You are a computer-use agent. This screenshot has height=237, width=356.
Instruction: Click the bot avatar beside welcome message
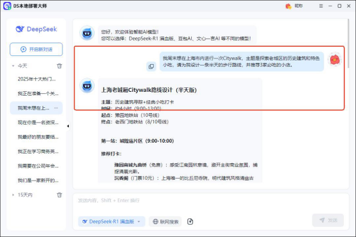click(x=87, y=33)
